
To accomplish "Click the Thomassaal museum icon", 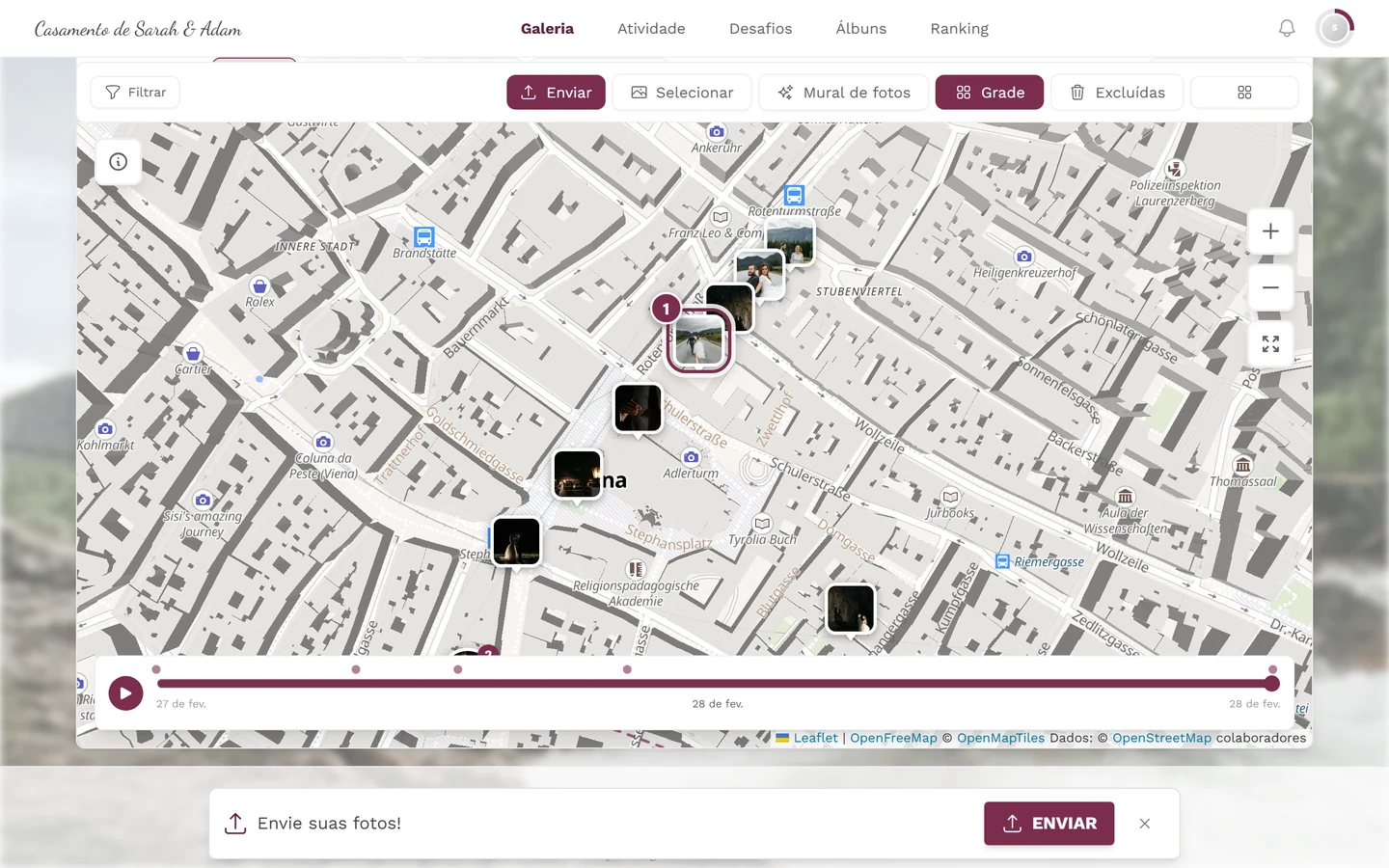I will (1243, 465).
